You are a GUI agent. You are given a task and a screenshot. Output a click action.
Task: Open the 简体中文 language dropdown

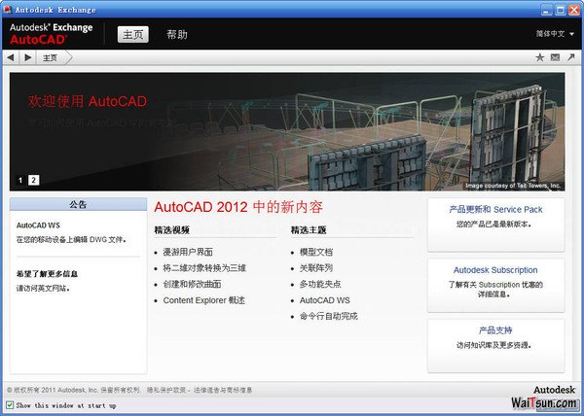point(555,34)
